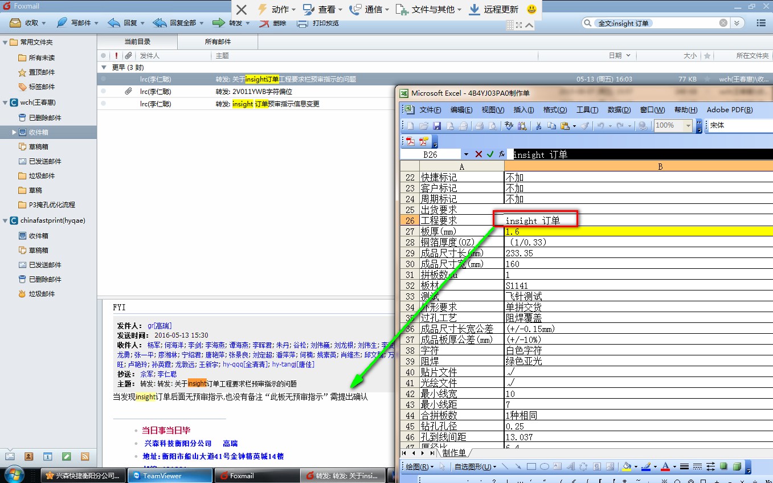The image size is (773, 483).
Task: Cancel the cell entry with the red X
Action: tap(478, 154)
